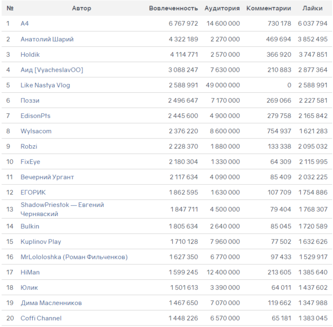Select comments value 730 178

tap(279, 23)
